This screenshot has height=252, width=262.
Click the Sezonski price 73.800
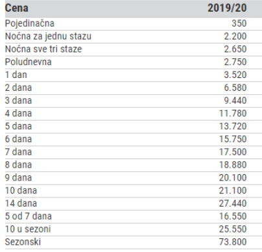pyautogui.click(x=233, y=242)
